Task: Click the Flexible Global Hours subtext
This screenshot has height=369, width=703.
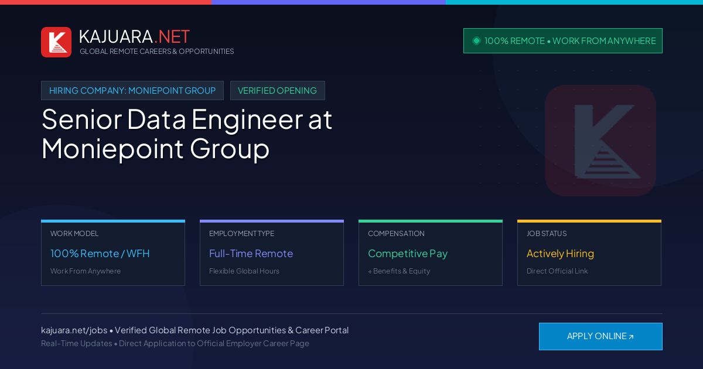Action: [244, 271]
